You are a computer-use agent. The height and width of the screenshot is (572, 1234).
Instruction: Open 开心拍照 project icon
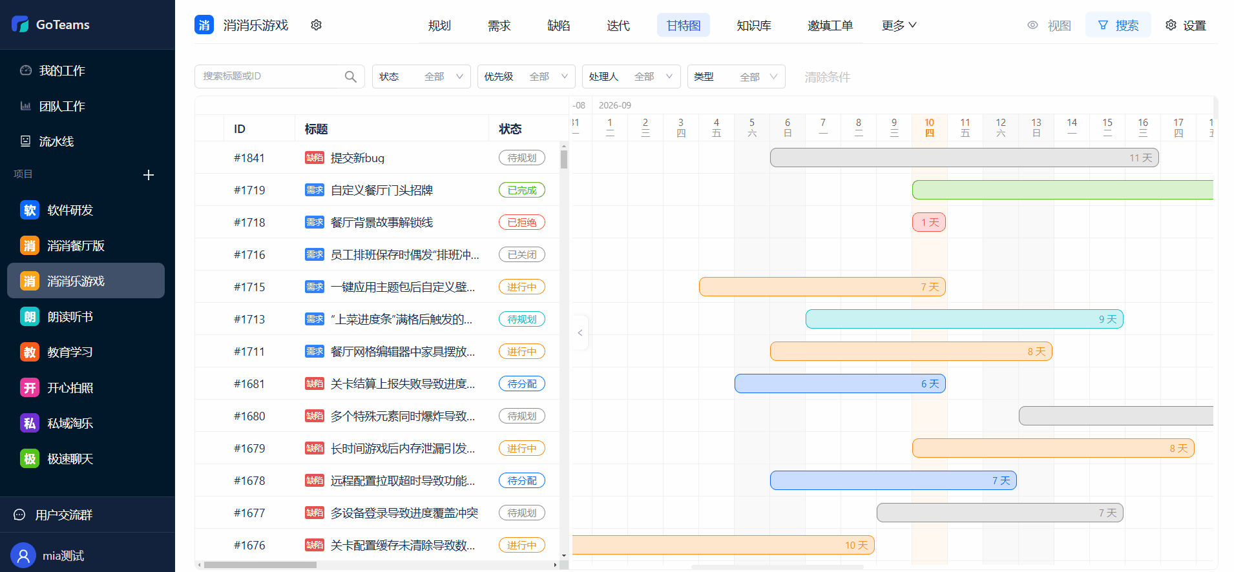tap(30, 388)
